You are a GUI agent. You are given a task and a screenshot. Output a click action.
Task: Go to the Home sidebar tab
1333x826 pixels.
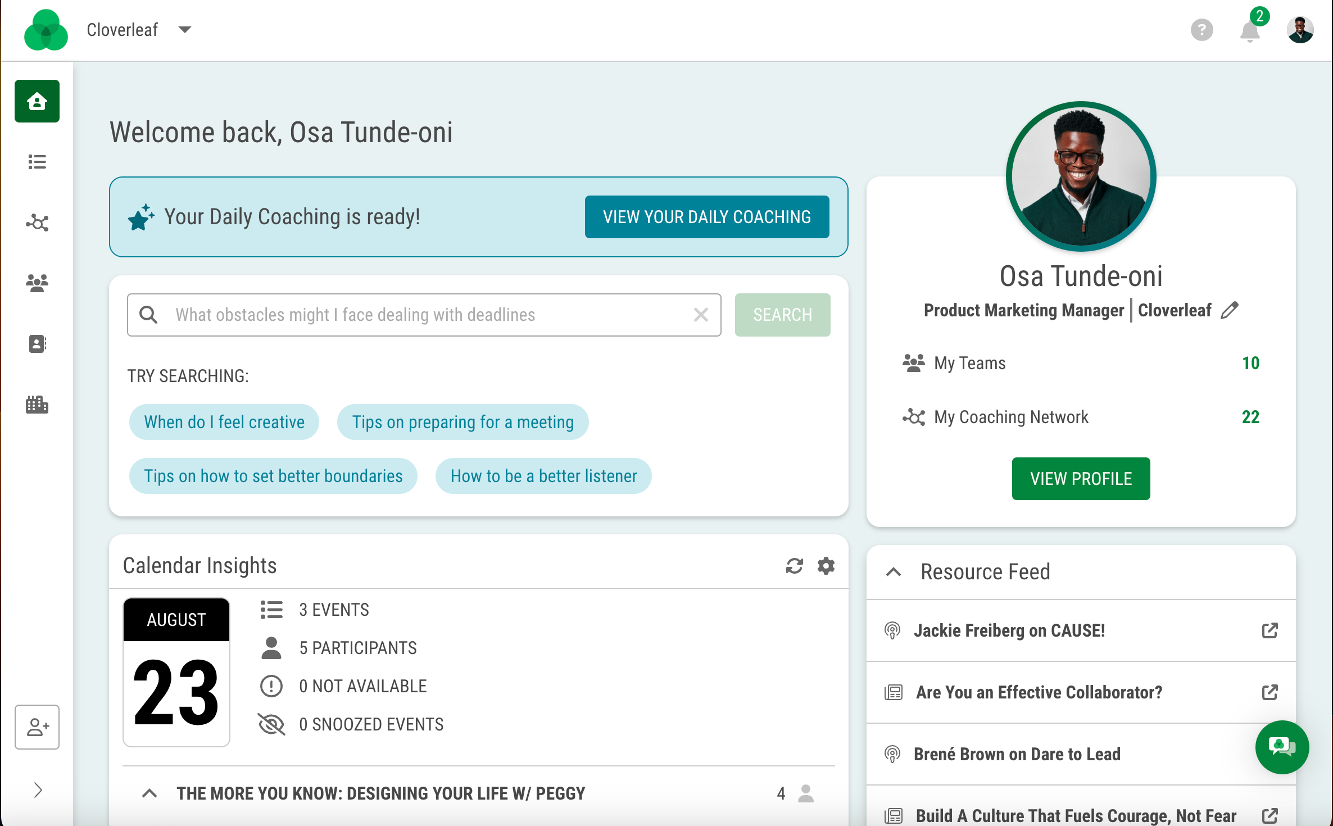37,101
